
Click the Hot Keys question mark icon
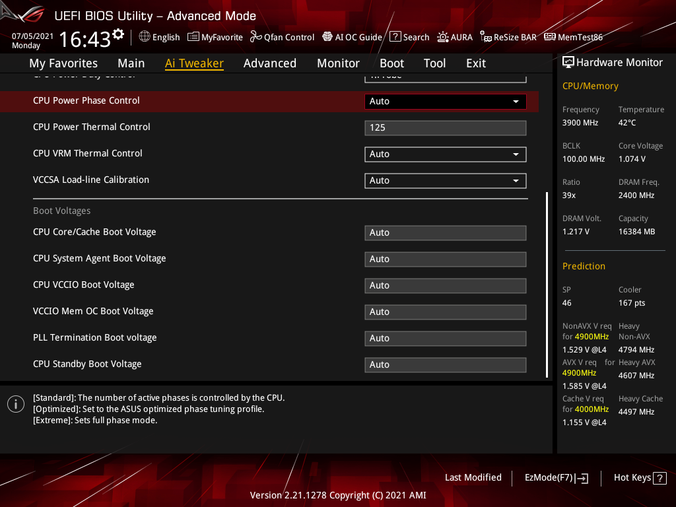659,478
